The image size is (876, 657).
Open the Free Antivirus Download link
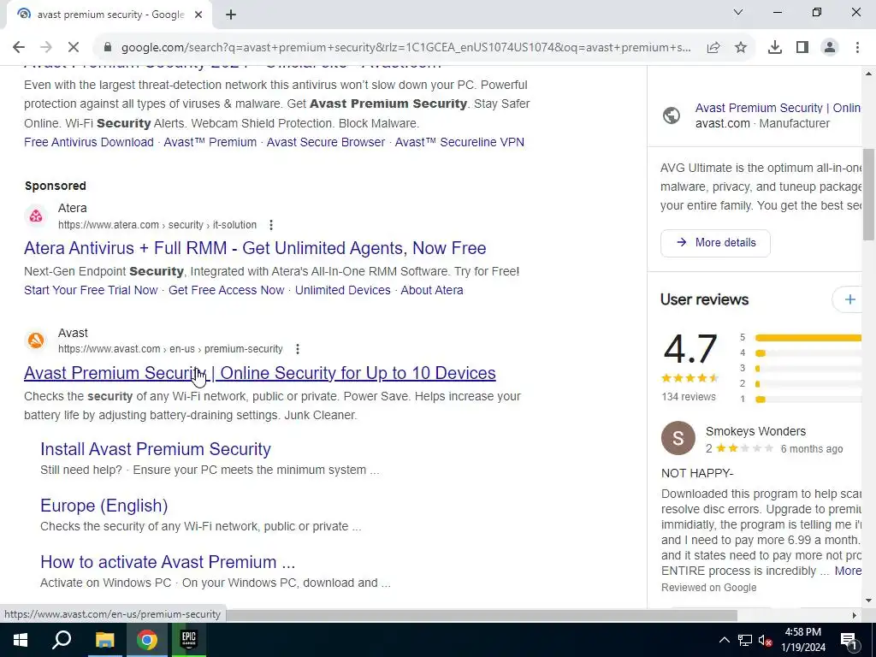click(89, 143)
